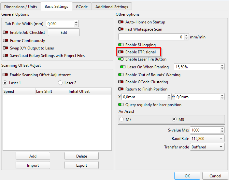The height and width of the screenshot is (180, 229).
Task: Enable Scanning Offset Adjustment toggle
Action: [x=6, y=75]
